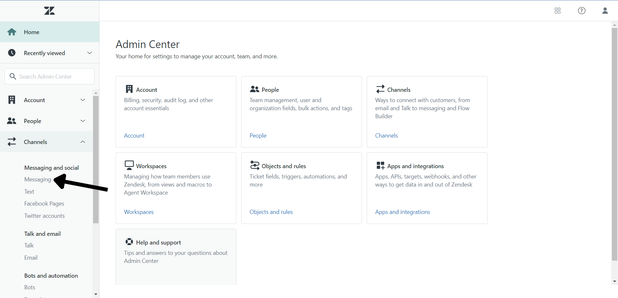Collapse the Channels section chevron
This screenshot has height=298, width=618.
pos(83,142)
